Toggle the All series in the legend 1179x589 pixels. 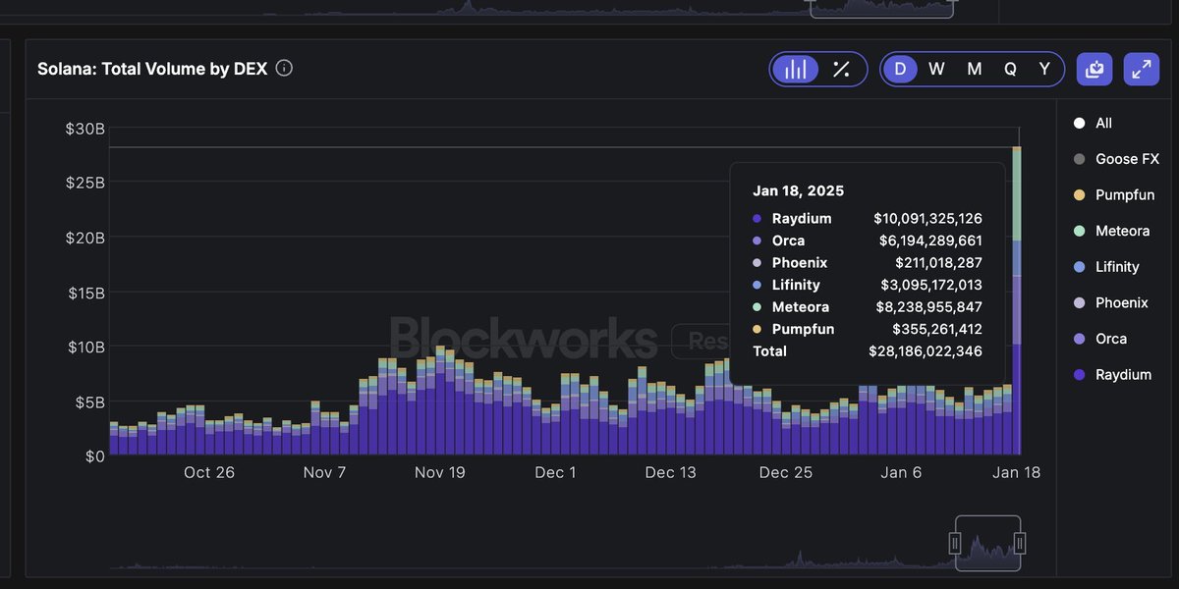tap(1094, 123)
